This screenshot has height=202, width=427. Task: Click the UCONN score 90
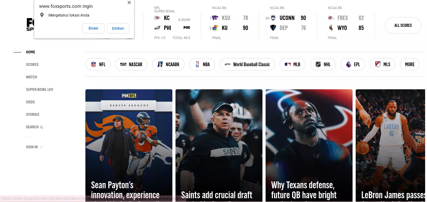(303, 18)
